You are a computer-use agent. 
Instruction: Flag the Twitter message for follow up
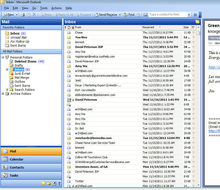coord(193,181)
